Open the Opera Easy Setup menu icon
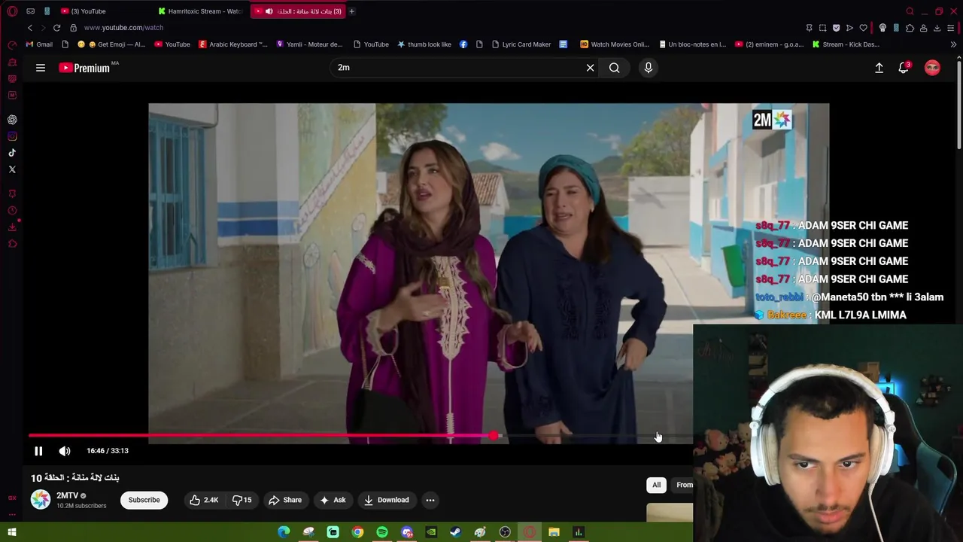963x542 pixels. pos(951,28)
